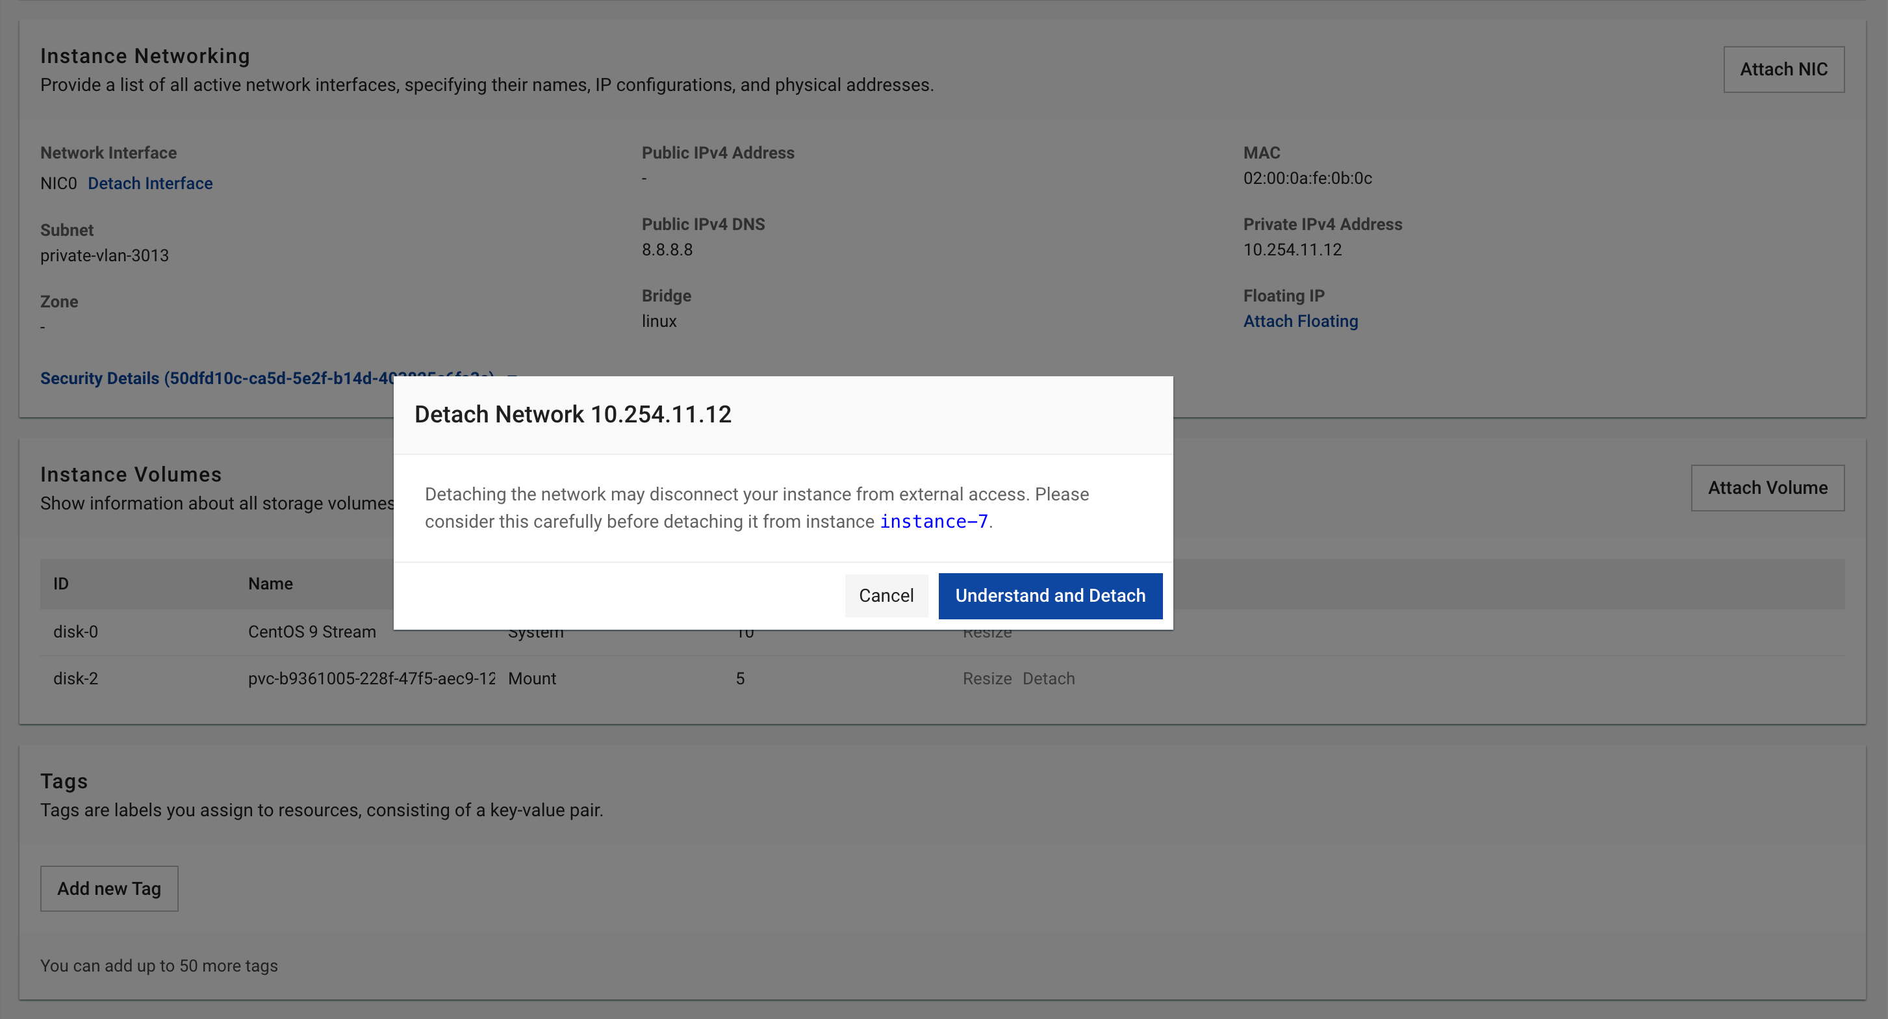Click the pvc-b9361005 volume name
This screenshot has width=1888, height=1019.
(x=372, y=678)
